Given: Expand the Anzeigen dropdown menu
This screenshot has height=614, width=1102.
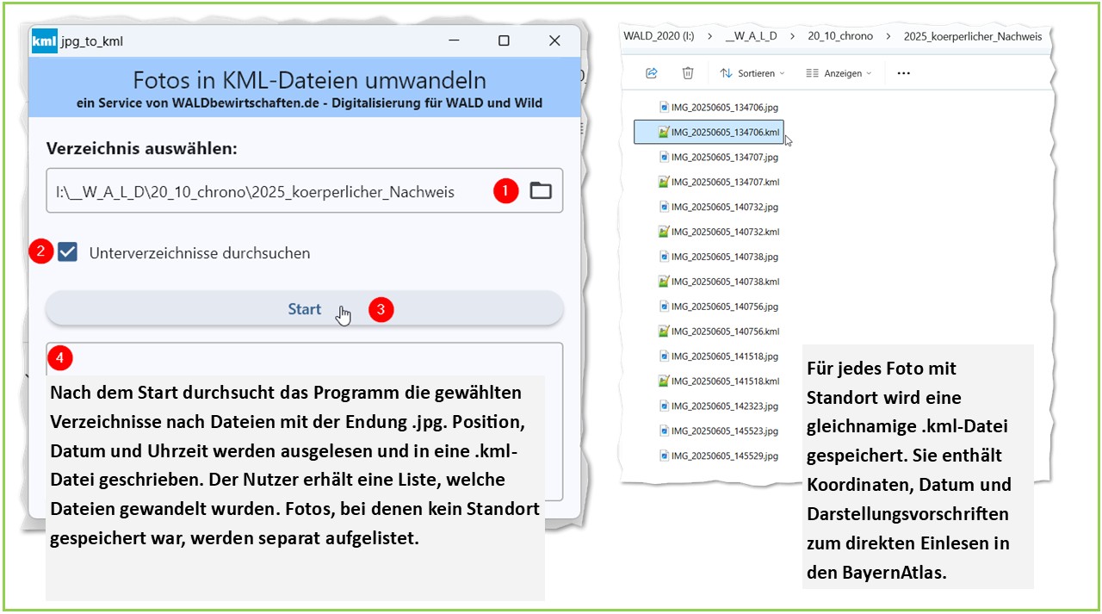Looking at the screenshot, I should pos(838,73).
